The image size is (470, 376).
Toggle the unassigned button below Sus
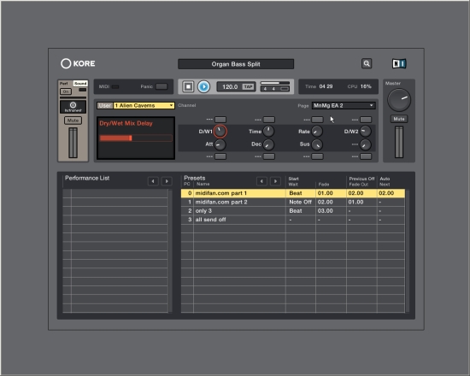pyautogui.click(x=317, y=156)
